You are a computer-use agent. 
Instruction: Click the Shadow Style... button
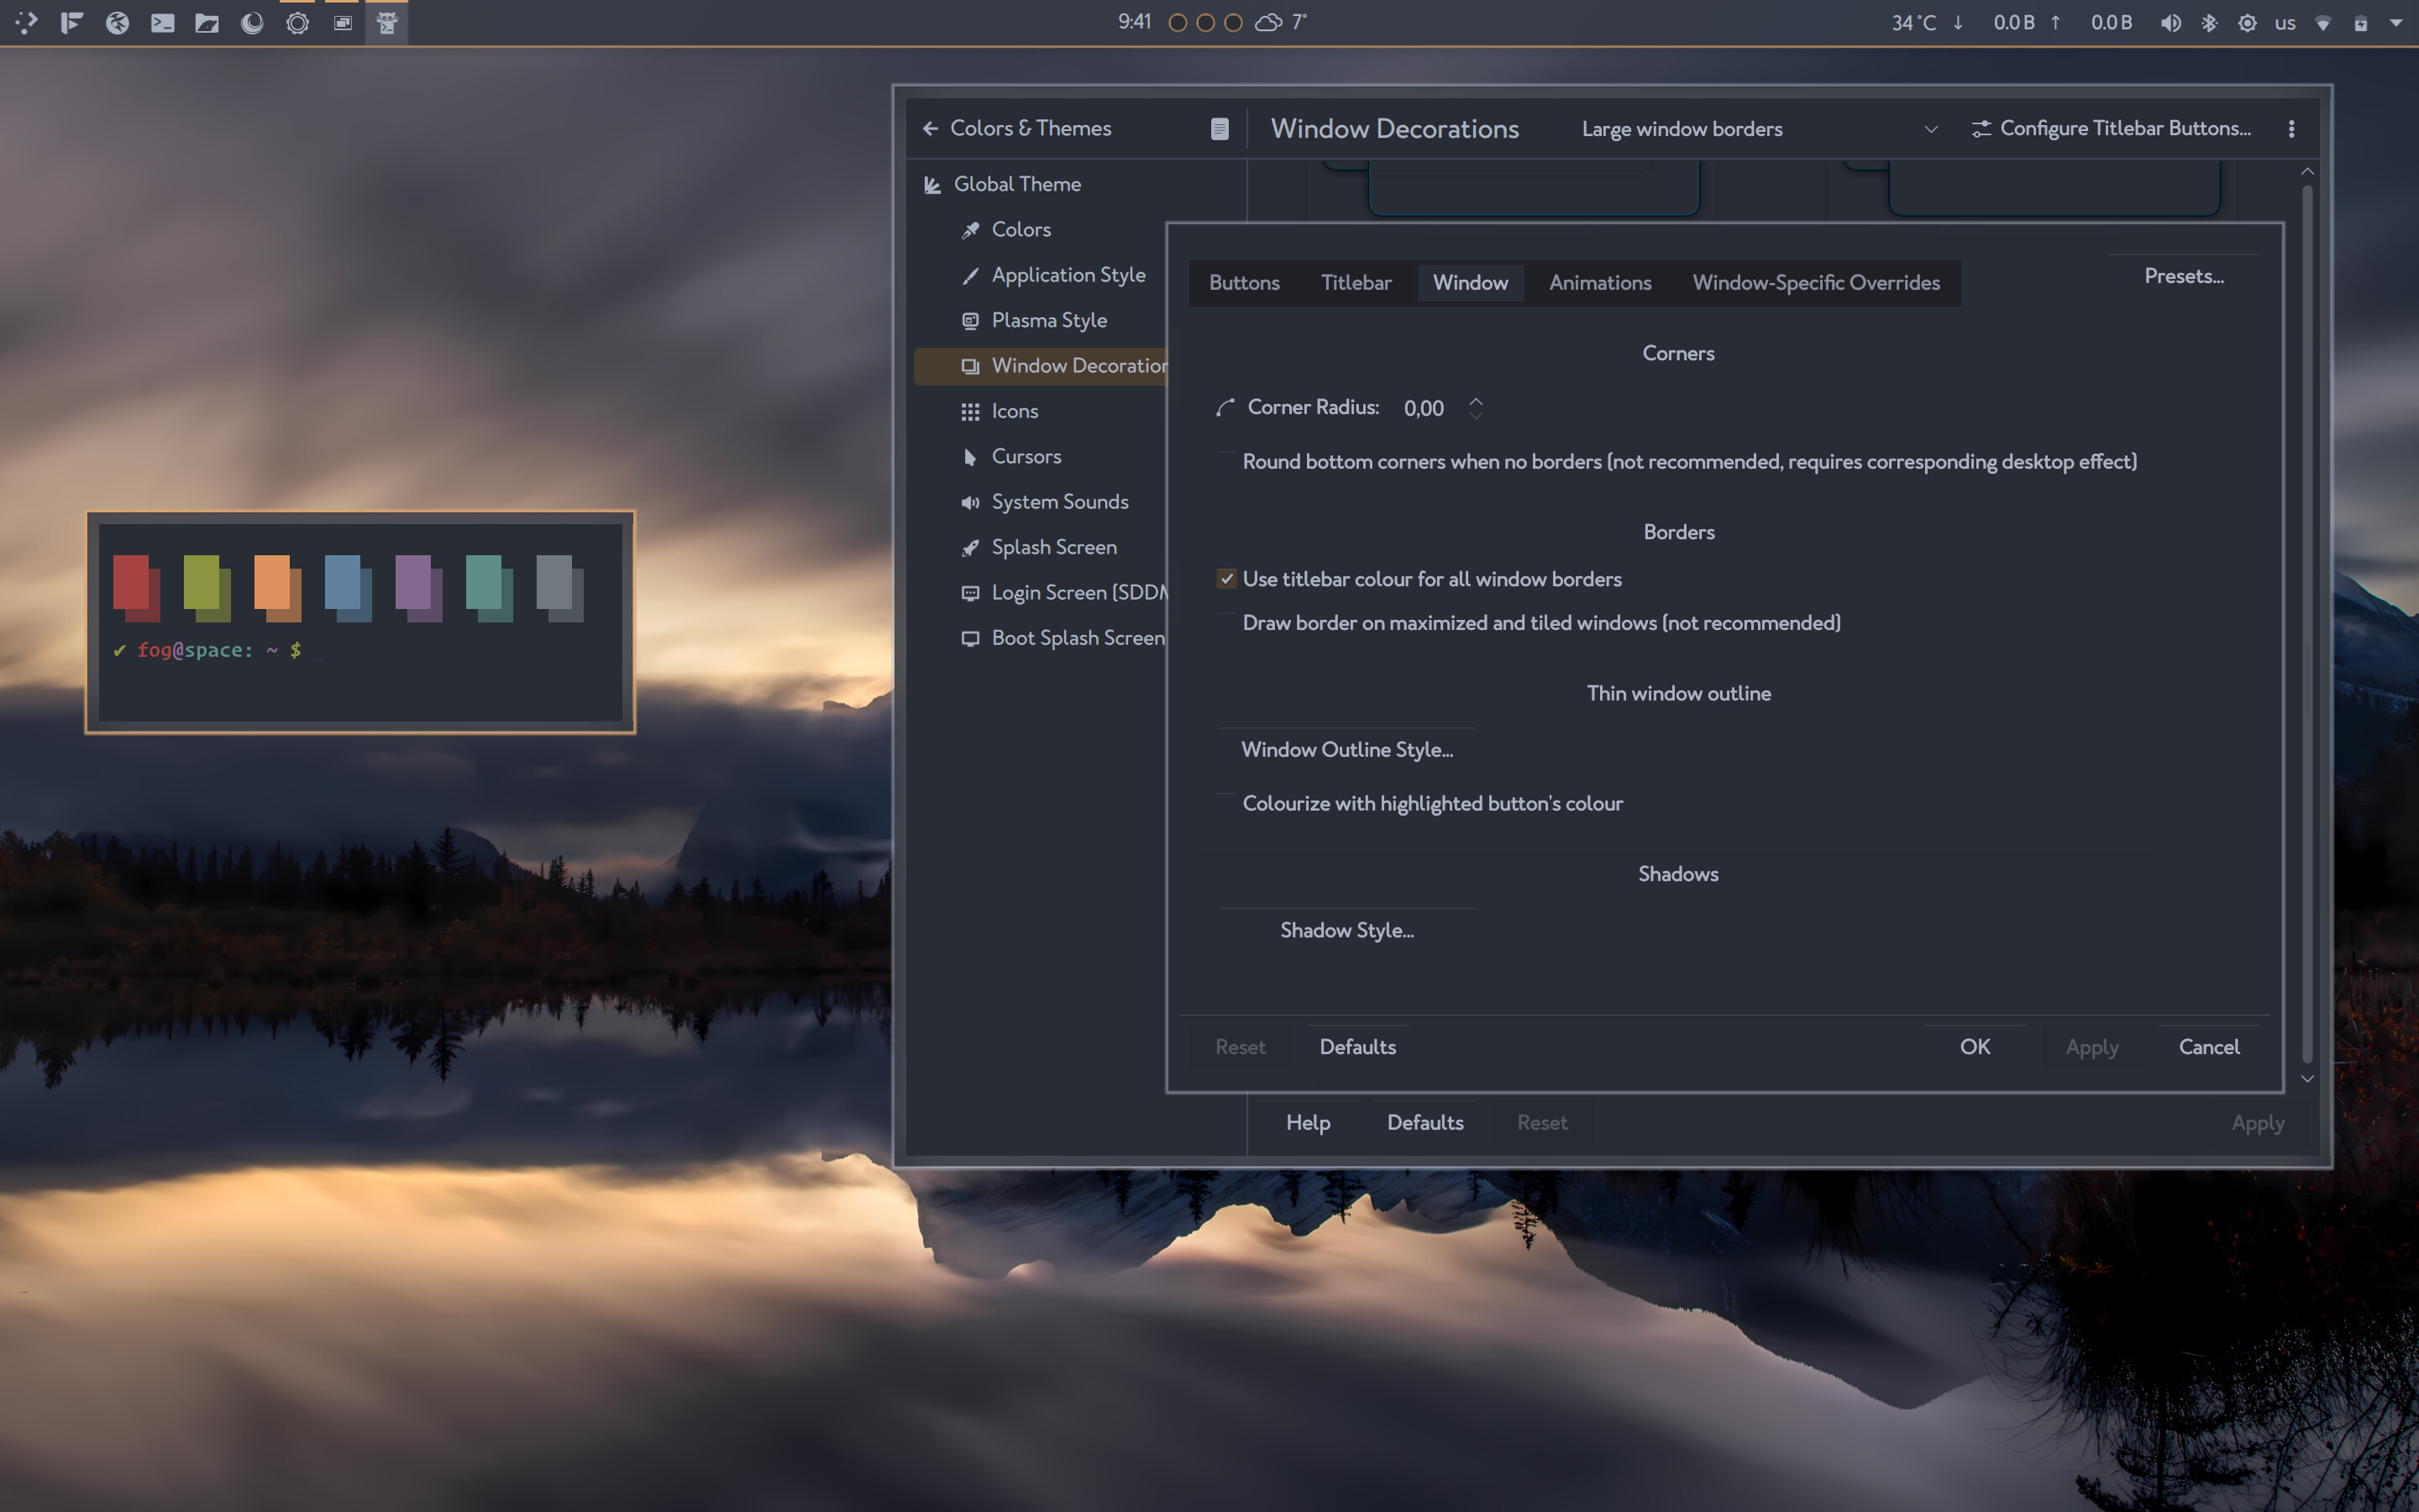coord(1346,930)
